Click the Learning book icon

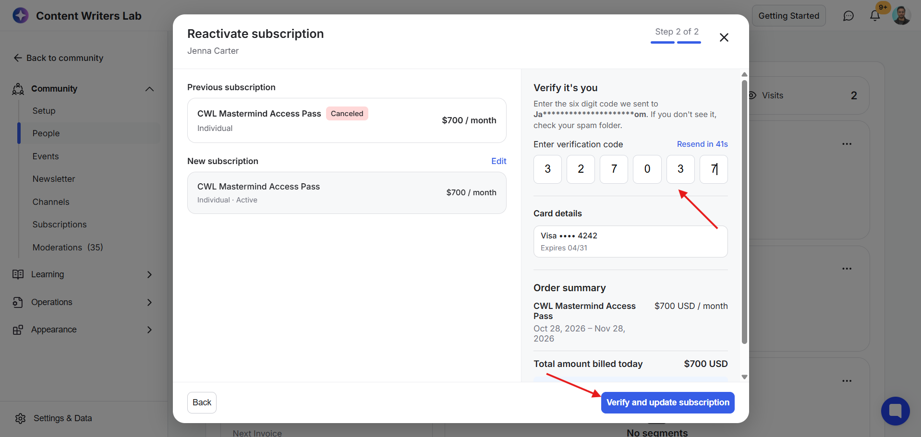click(18, 274)
